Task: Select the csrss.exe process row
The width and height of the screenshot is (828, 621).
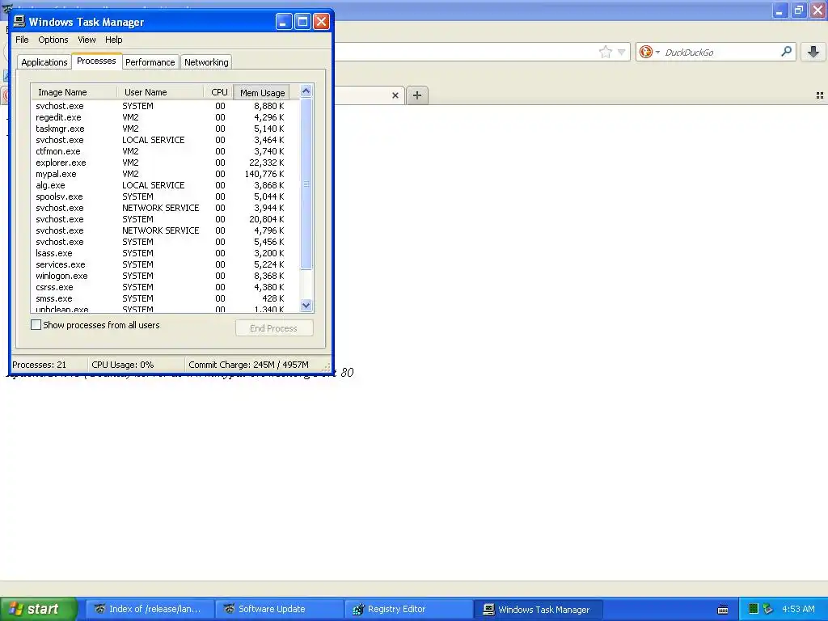Action: click(x=165, y=287)
